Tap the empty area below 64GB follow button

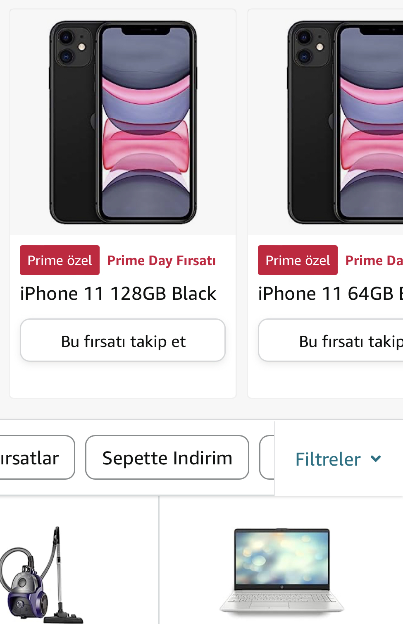(x=327, y=380)
